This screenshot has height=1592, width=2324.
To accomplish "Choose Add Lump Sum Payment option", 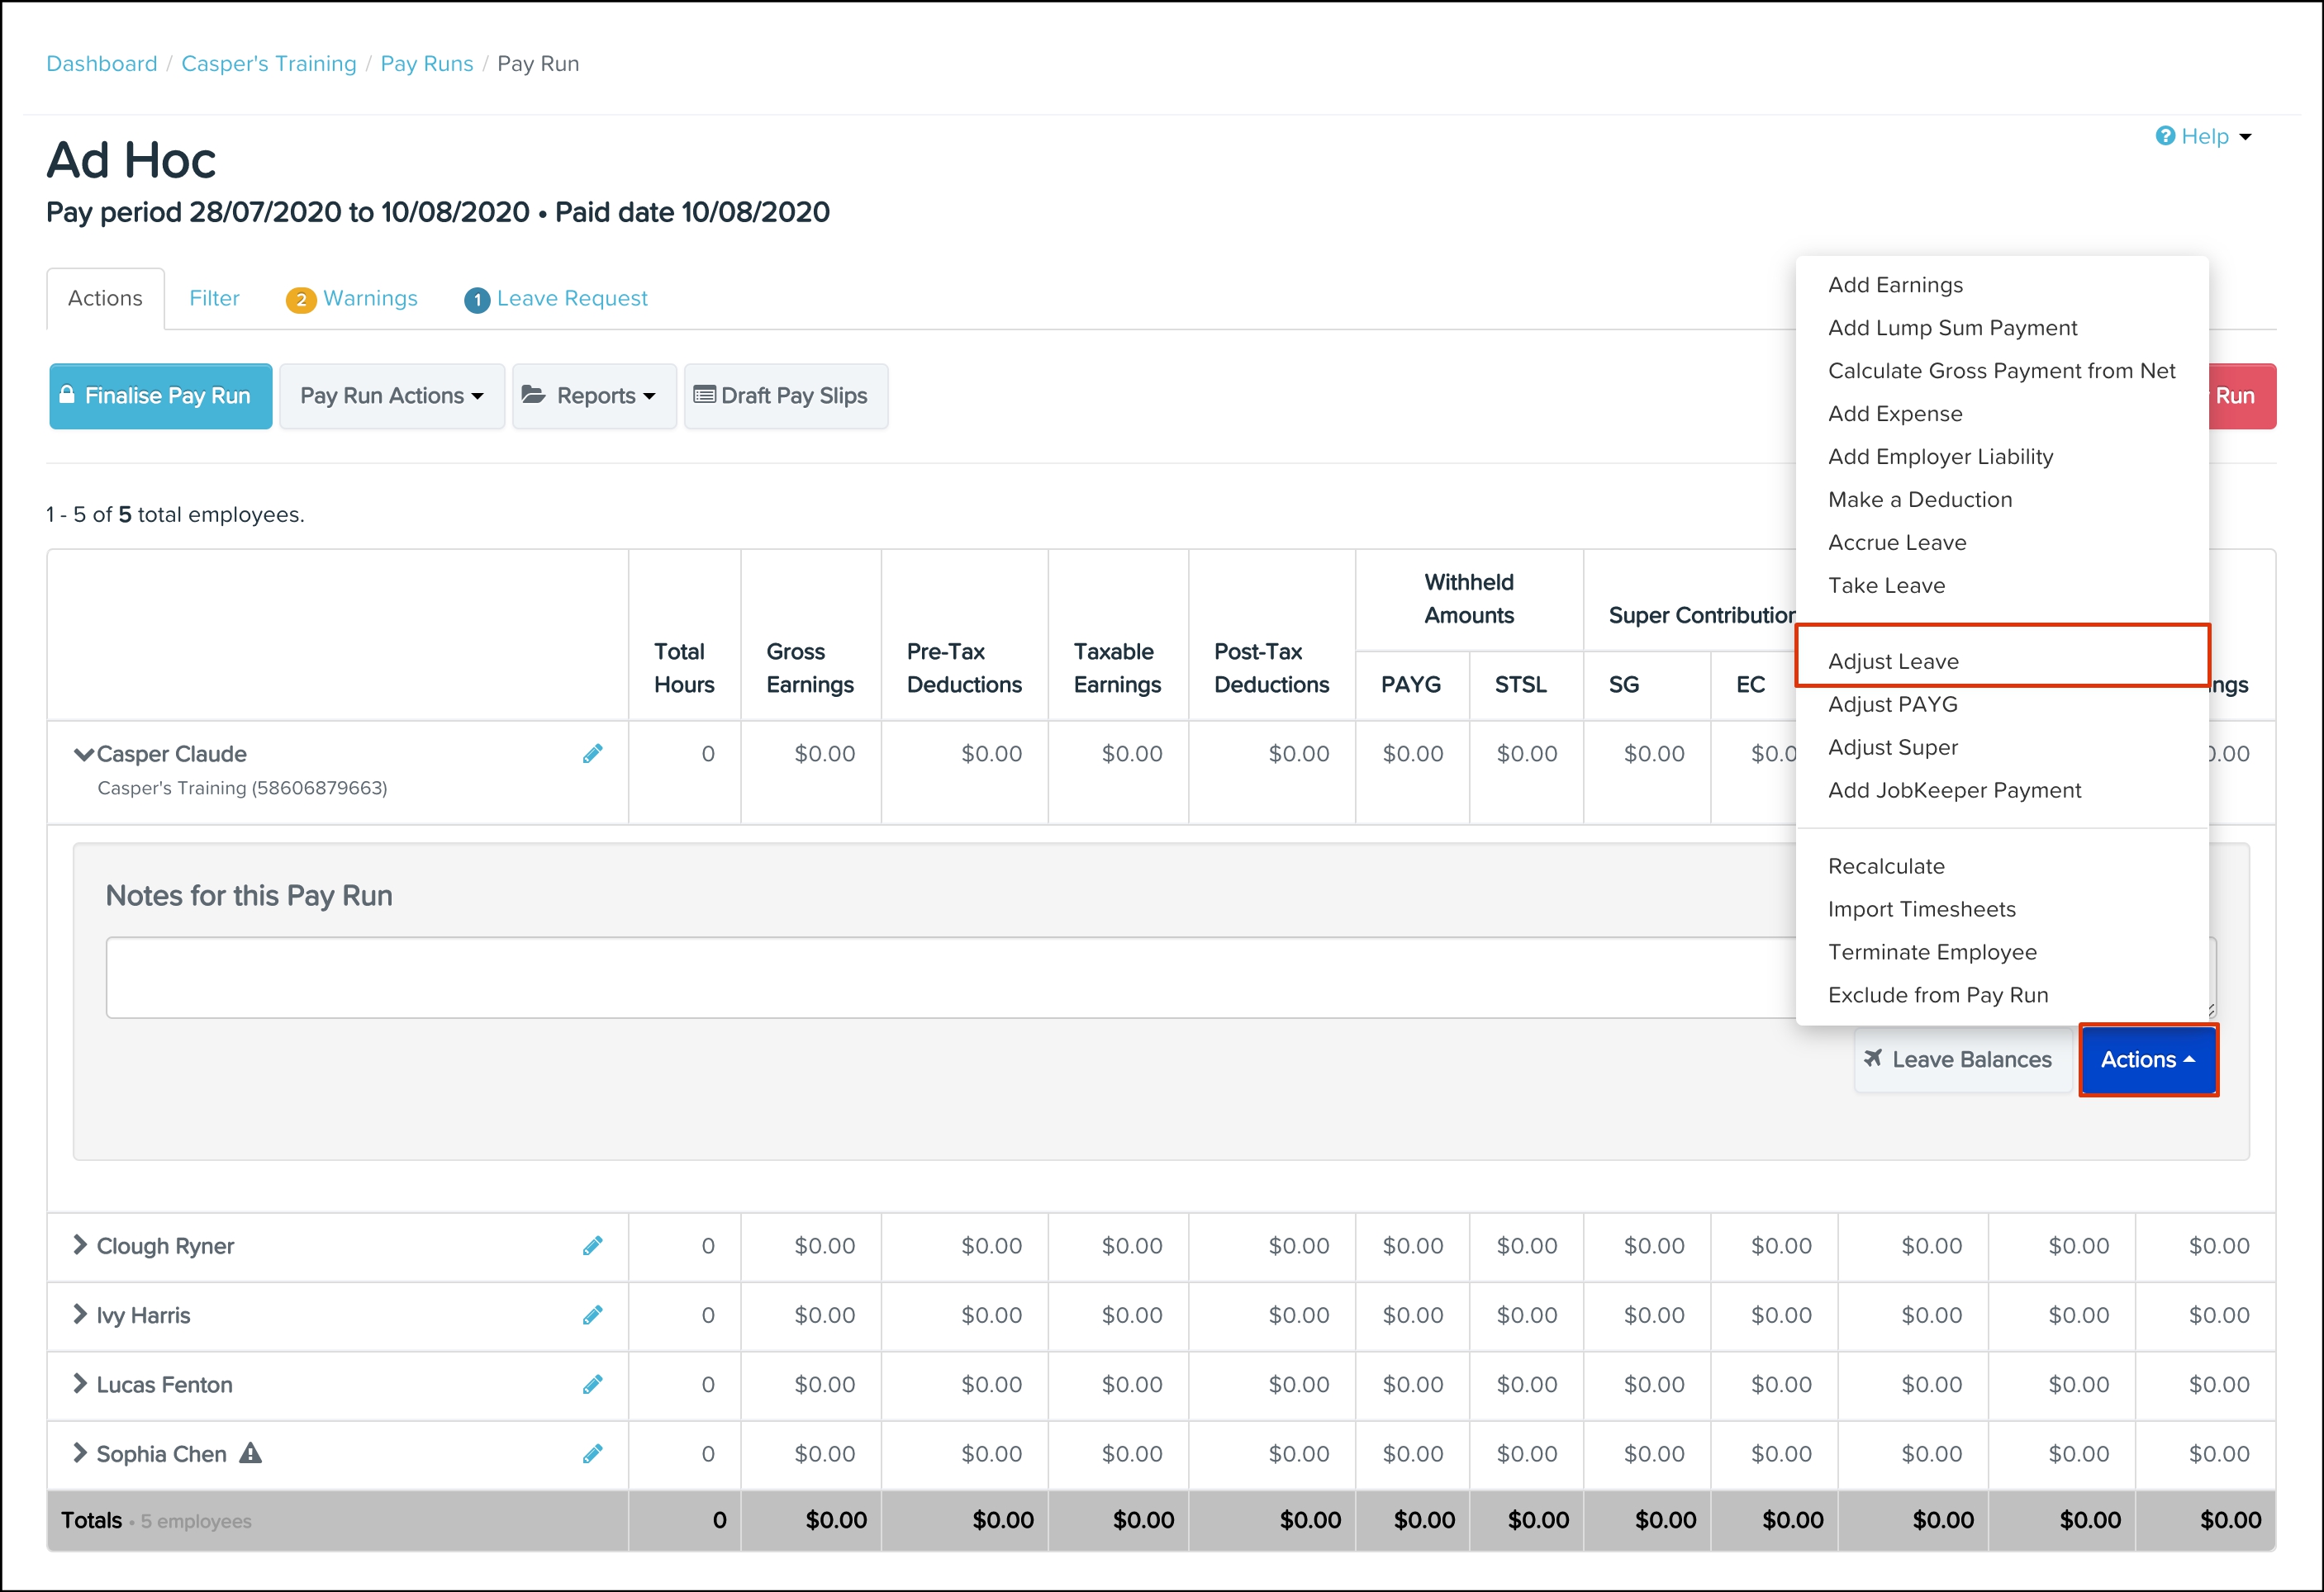I will (1952, 328).
